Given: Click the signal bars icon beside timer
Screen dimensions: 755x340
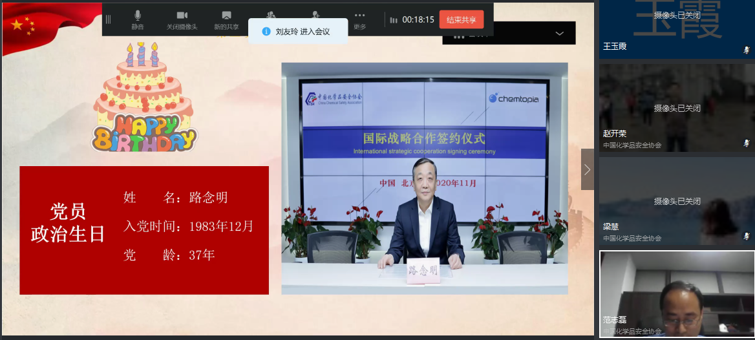Looking at the screenshot, I should [x=393, y=20].
